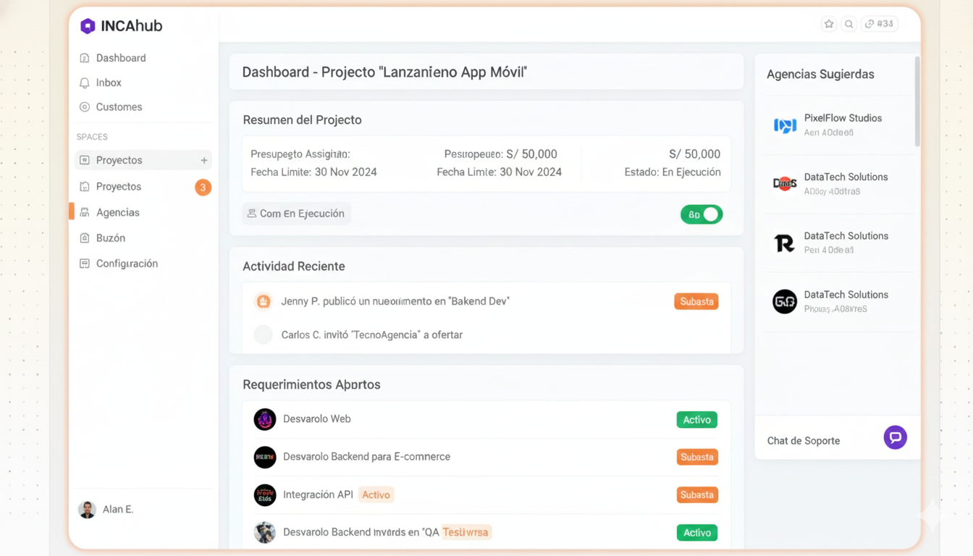Click the Inbox bell icon
The image size is (973, 556).
[x=85, y=83]
